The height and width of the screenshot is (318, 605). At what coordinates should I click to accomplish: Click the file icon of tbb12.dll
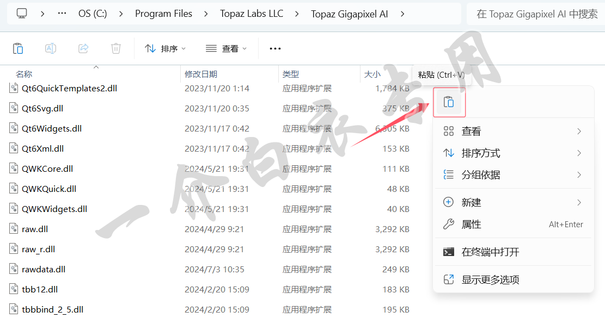click(x=14, y=289)
